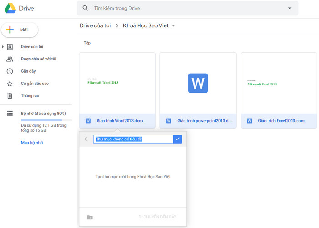The width and height of the screenshot is (319, 228).
Task: Click the 'DI CHUYỂN ĐẾN ĐÂY' button
Action: pos(158,217)
